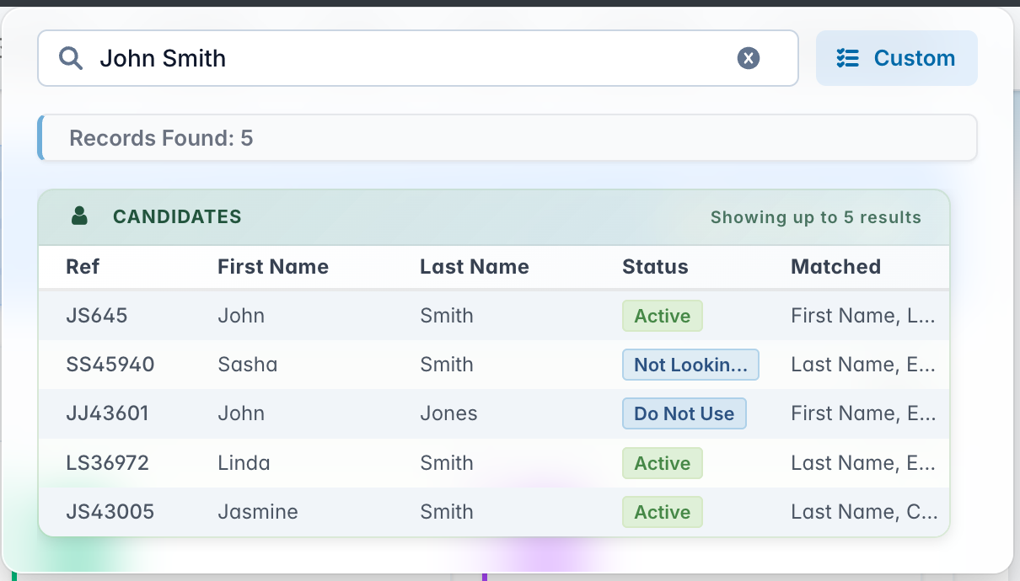Click the Do Not Use status badge
This screenshot has height=581, width=1020.
tap(684, 413)
